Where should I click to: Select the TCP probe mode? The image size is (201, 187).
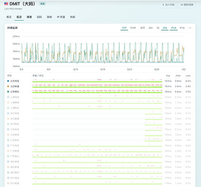[x=124, y=28]
